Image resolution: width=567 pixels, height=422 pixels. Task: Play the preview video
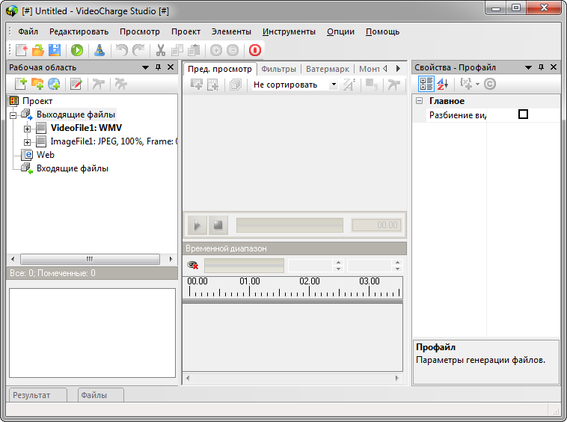click(197, 225)
